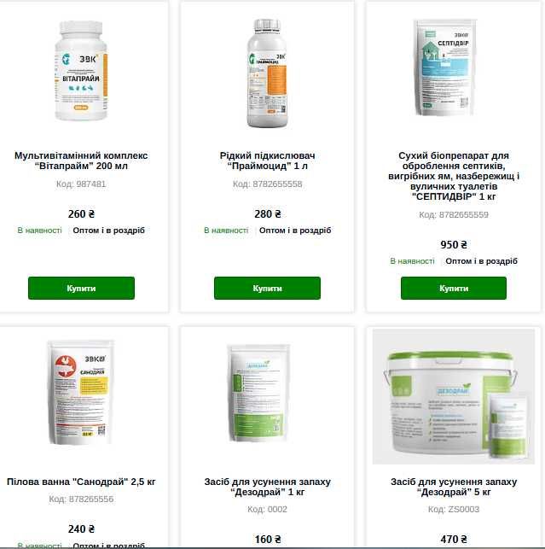
Task: Click Оптом і в роздріб under Праймоцид
Action: pos(295,231)
